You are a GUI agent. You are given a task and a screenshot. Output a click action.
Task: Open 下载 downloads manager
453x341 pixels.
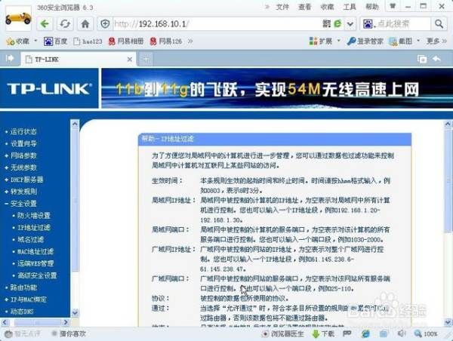(324, 333)
